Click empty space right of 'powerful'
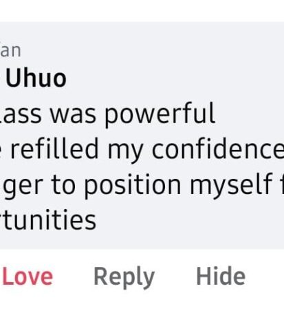 (x=249, y=114)
